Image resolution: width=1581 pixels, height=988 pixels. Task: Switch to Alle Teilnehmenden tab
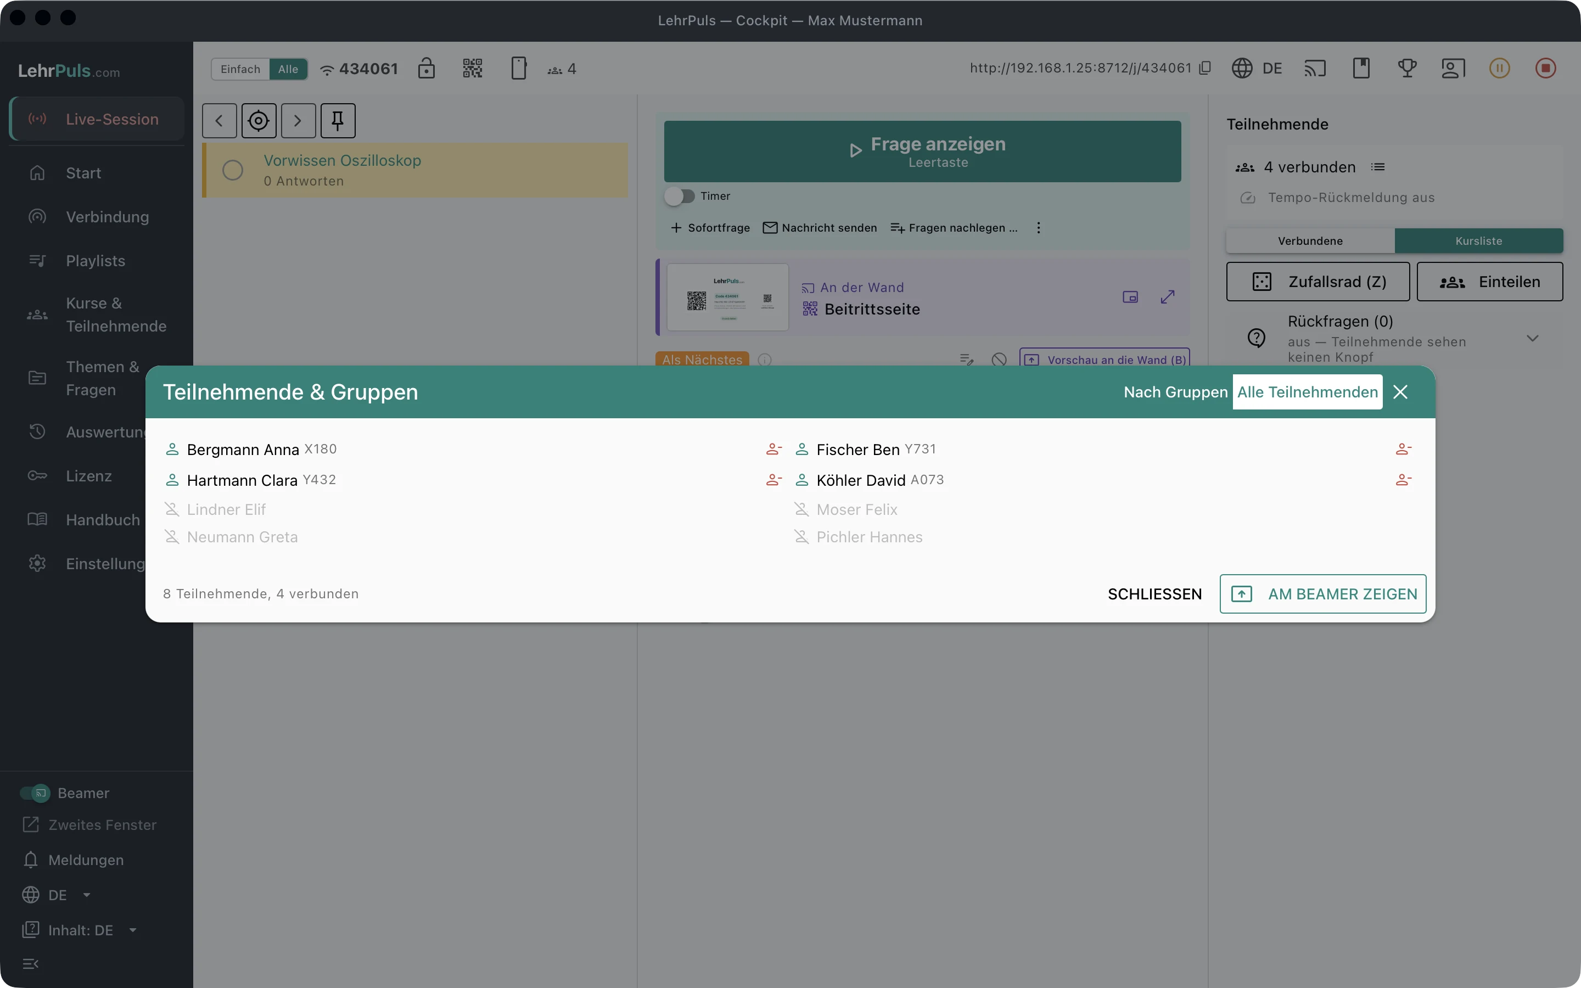1307,392
